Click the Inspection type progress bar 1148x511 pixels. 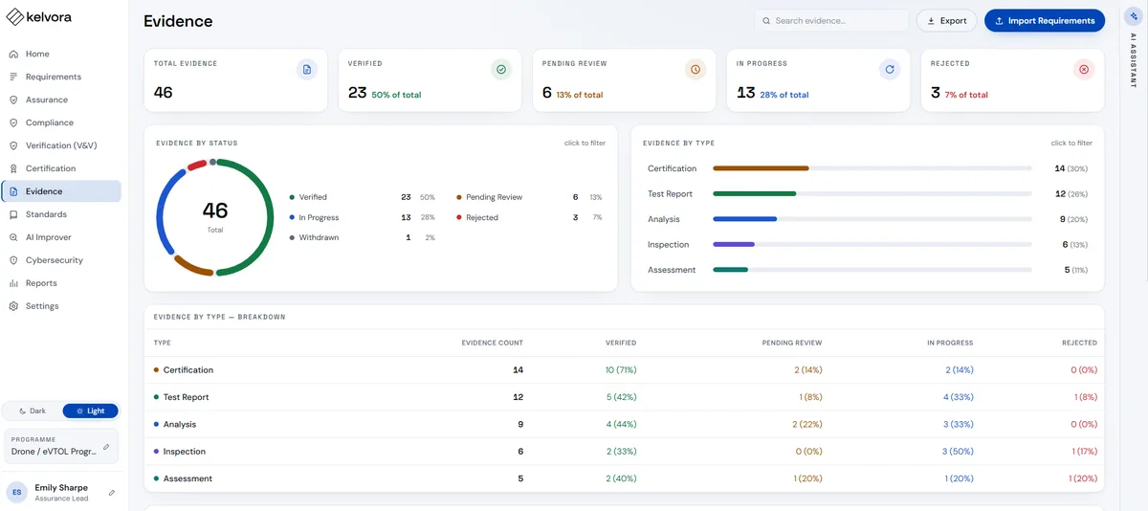tap(872, 244)
